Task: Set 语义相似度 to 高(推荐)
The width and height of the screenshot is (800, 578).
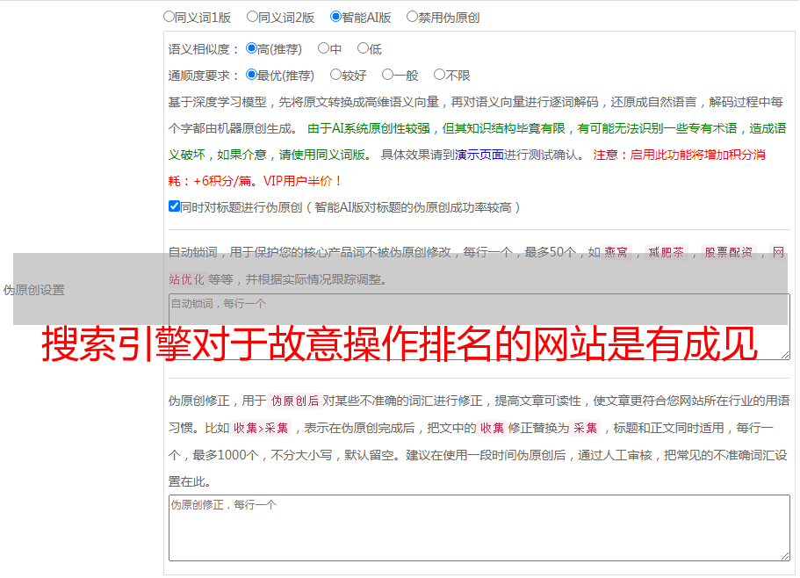Action: 251,48
